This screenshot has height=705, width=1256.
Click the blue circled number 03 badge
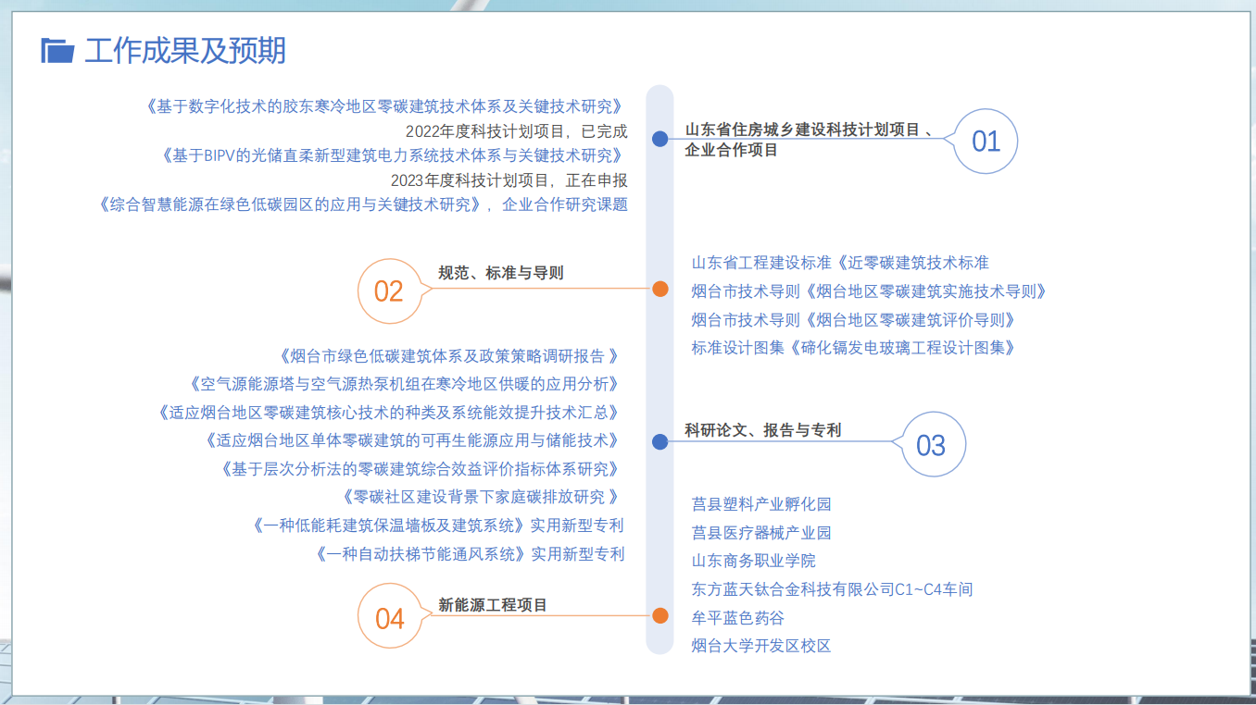(931, 445)
